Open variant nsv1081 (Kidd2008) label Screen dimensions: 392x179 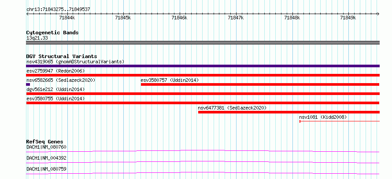coord(323,117)
